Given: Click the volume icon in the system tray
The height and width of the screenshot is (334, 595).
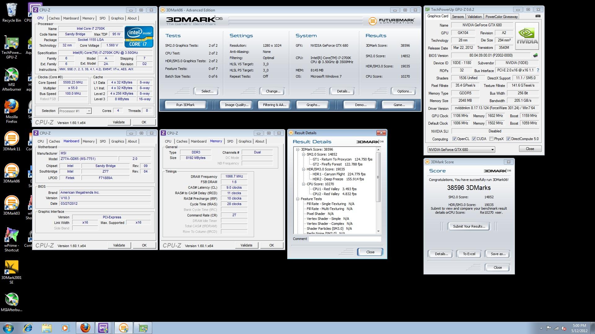Looking at the screenshot, I should [564, 328].
